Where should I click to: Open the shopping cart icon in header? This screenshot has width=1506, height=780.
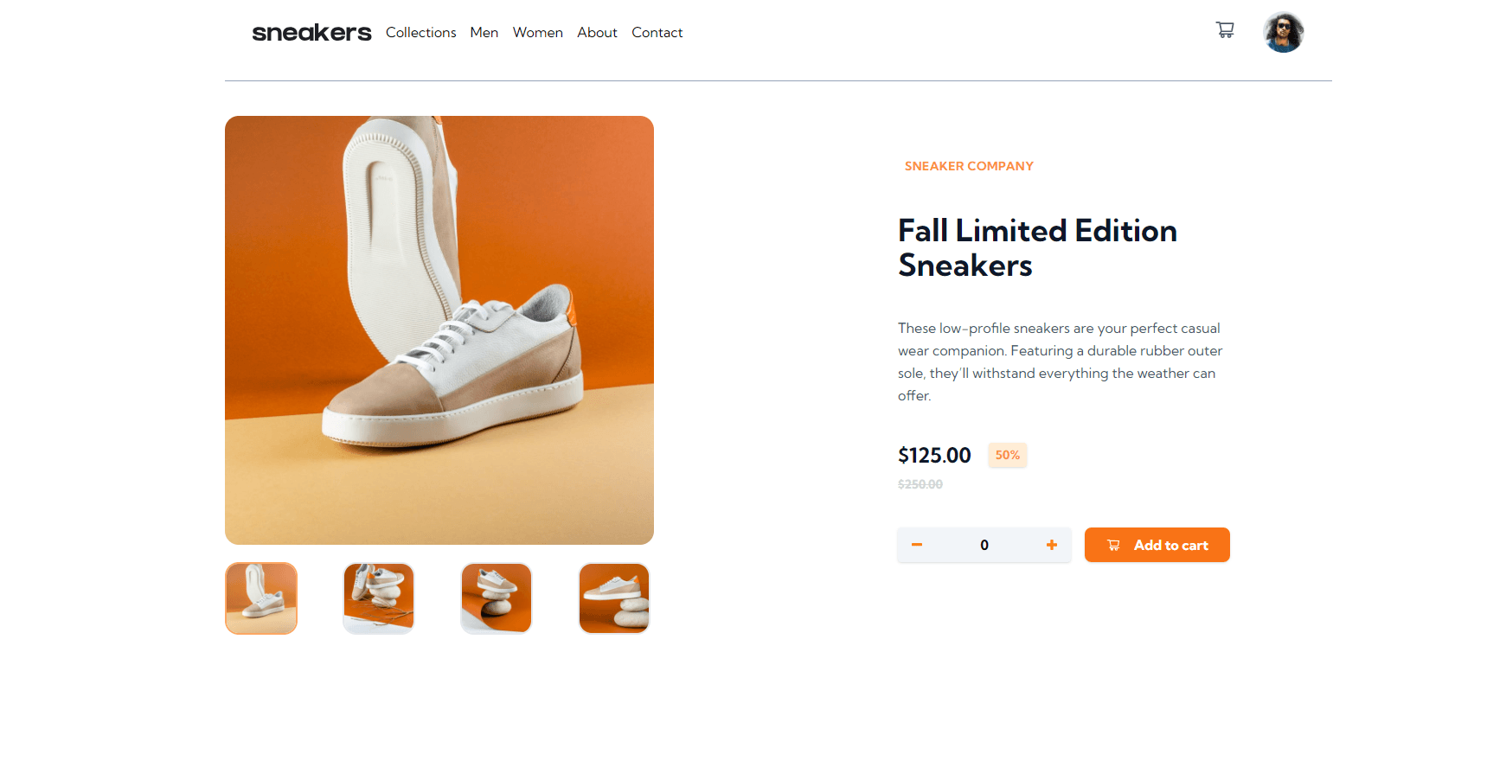pos(1225,30)
